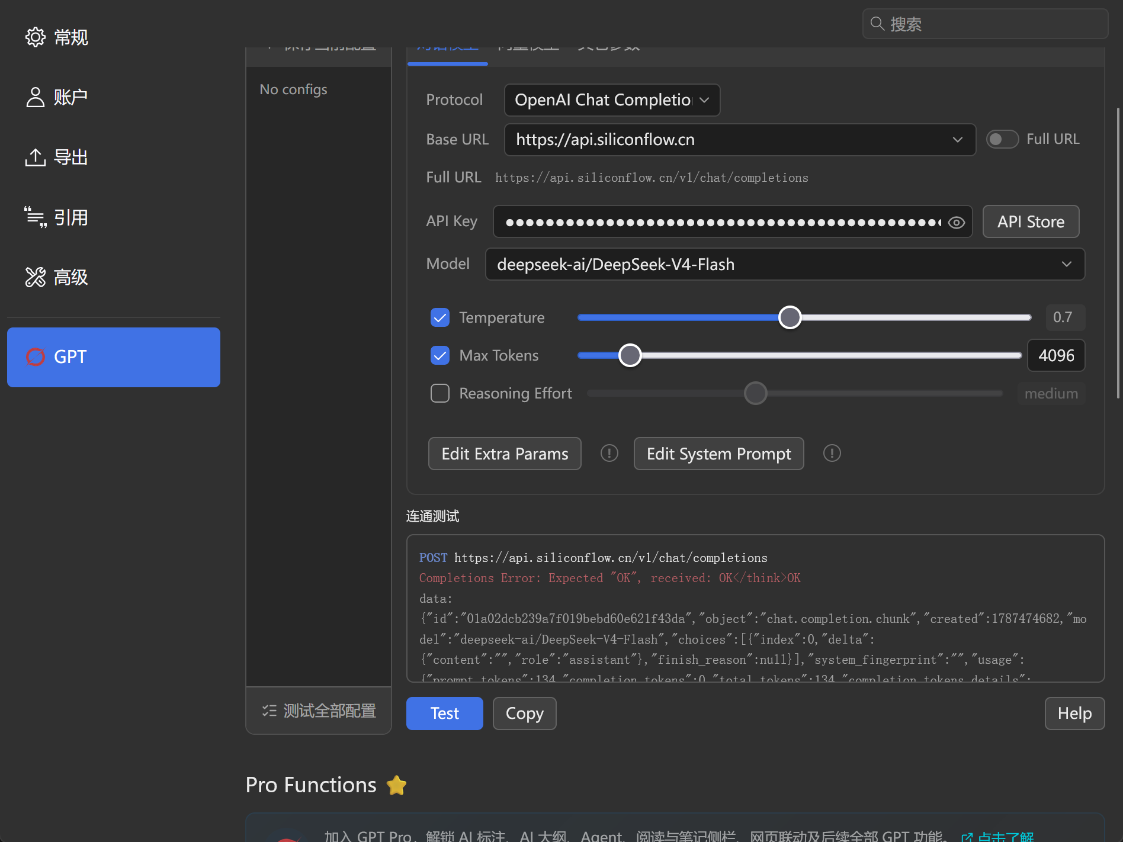Viewport: 1123px width, 842px height.
Task: Open the 点击了解 link
Action: click(1005, 837)
